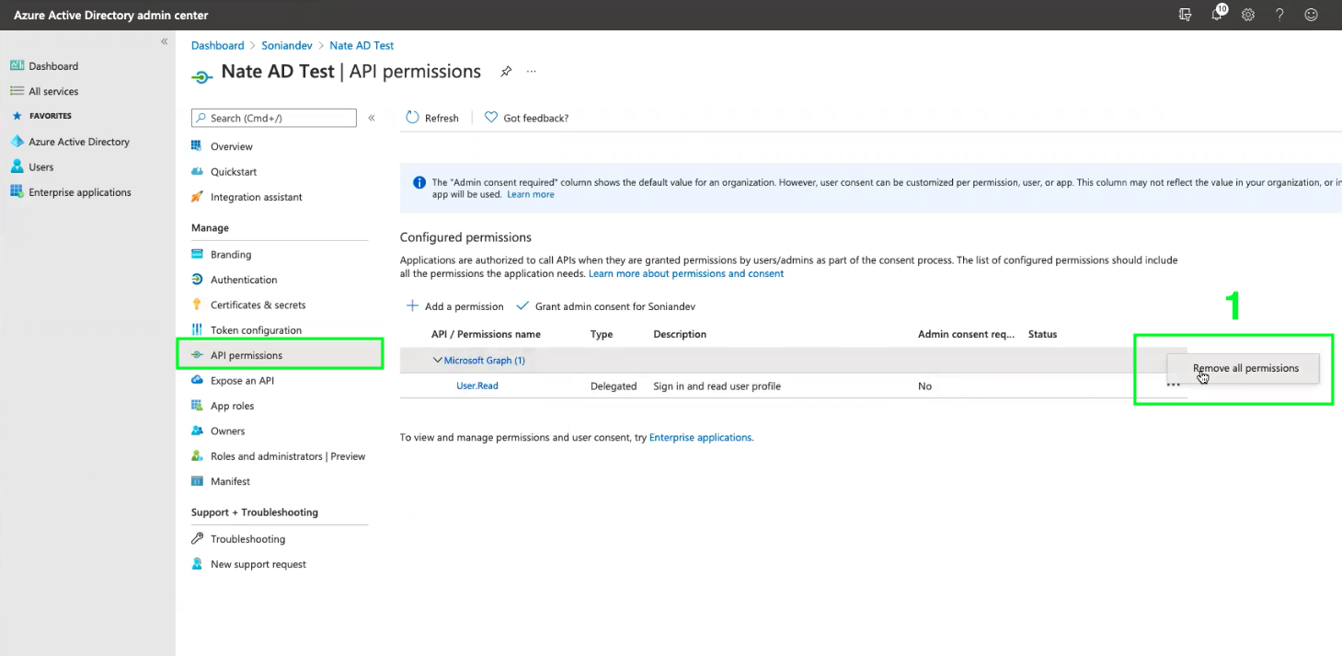Viewport: 1342px width, 656px height.
Task: Open Certificates & secrets
Action: click(x=258, y=305)
